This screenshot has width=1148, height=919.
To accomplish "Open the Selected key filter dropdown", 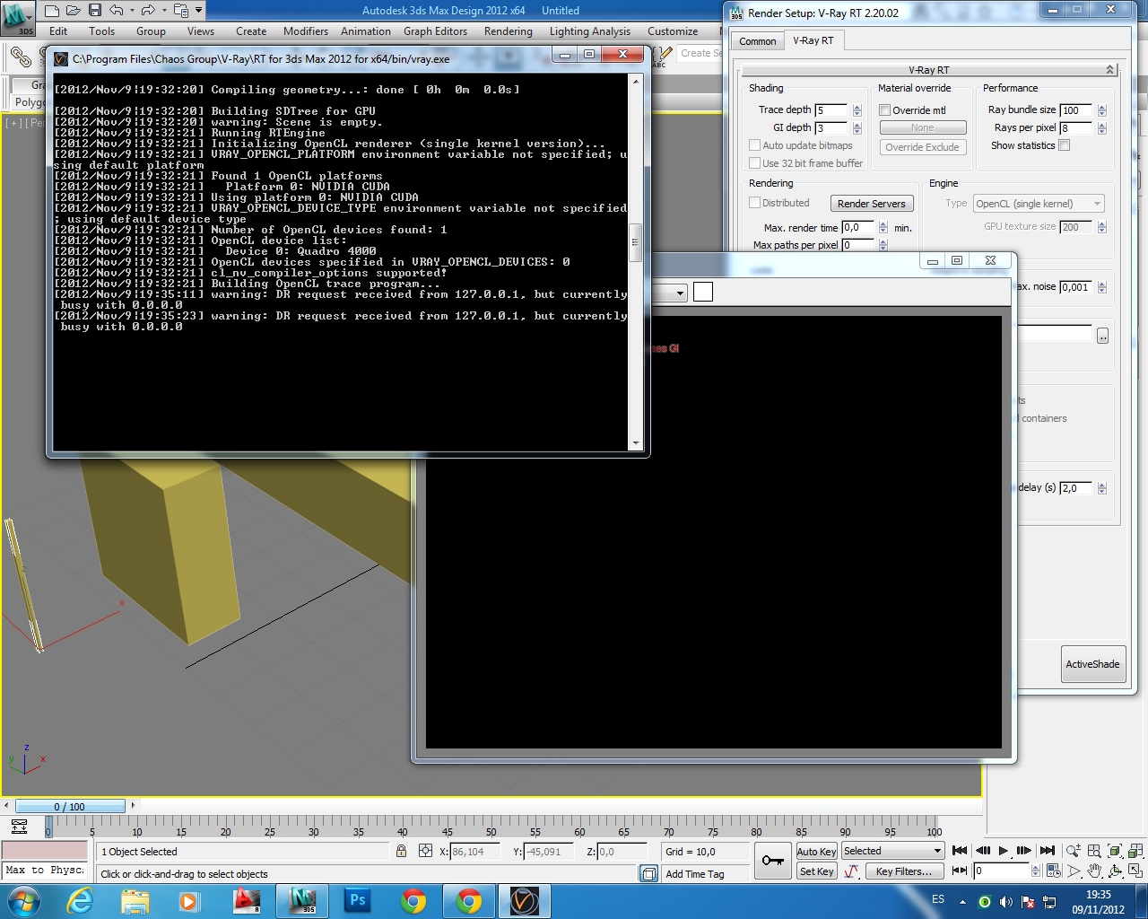I will (x=892, y=851).
